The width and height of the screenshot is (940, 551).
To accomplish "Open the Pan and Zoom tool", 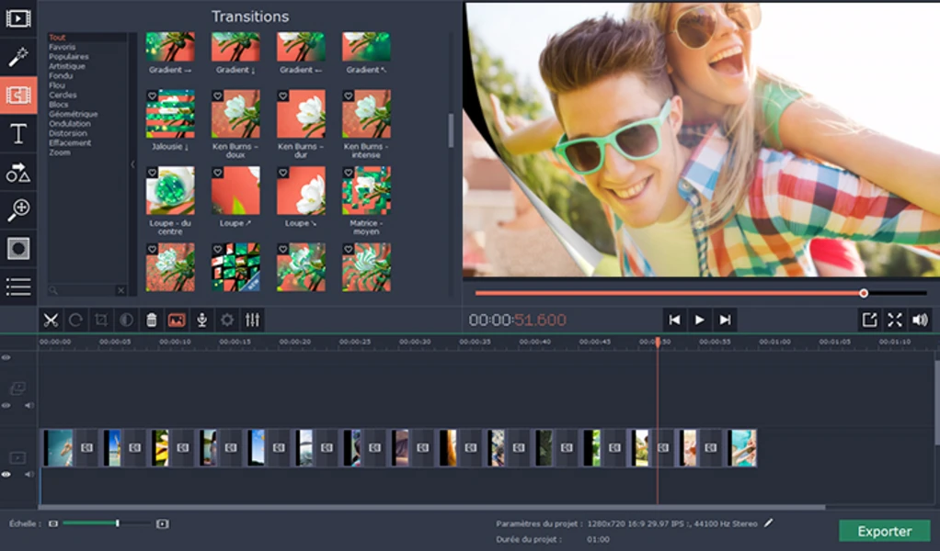I will [x=17, y=210].
